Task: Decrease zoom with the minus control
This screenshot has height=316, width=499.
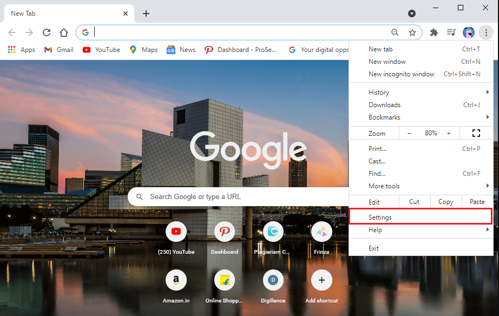Action: point(409,133)
